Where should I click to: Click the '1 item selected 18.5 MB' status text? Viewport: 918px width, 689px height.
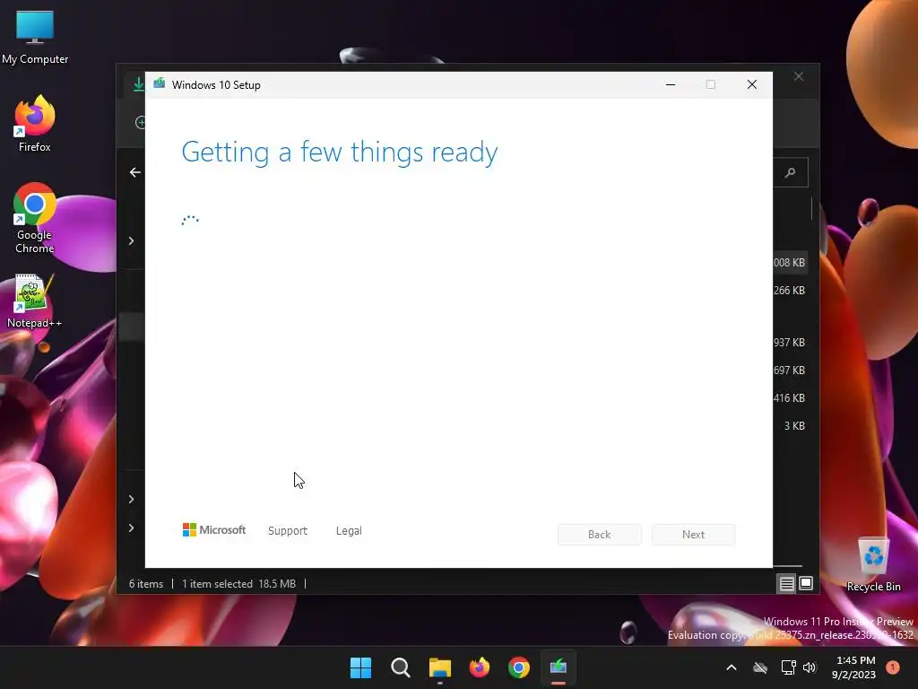tap(238, 584)
